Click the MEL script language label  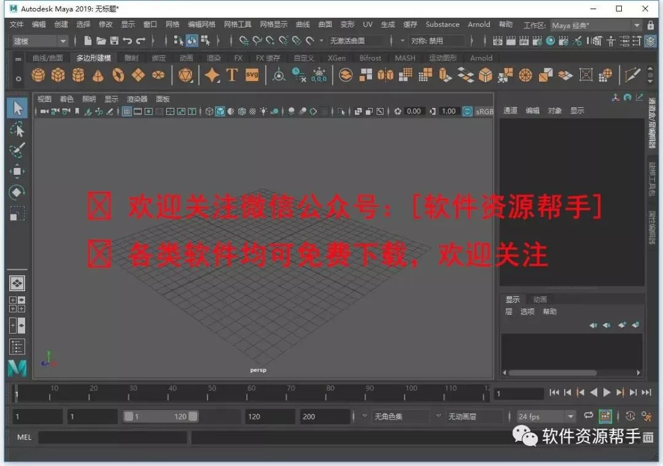click(x=24, y=437)
